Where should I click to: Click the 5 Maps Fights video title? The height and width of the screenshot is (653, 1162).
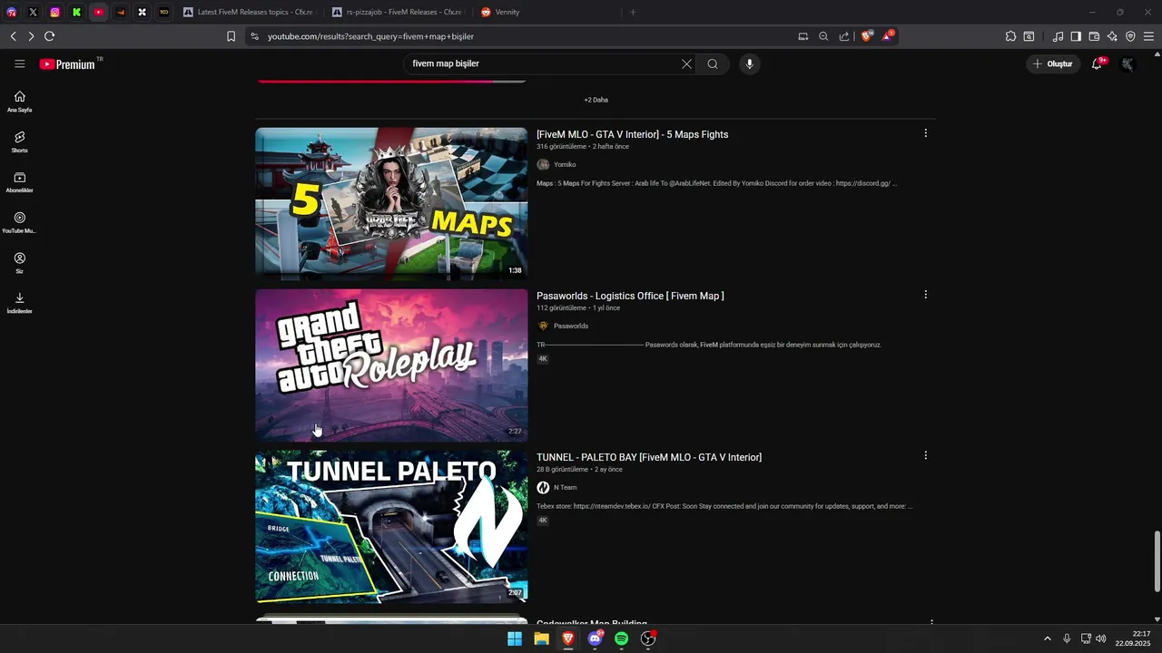point(632,134)
